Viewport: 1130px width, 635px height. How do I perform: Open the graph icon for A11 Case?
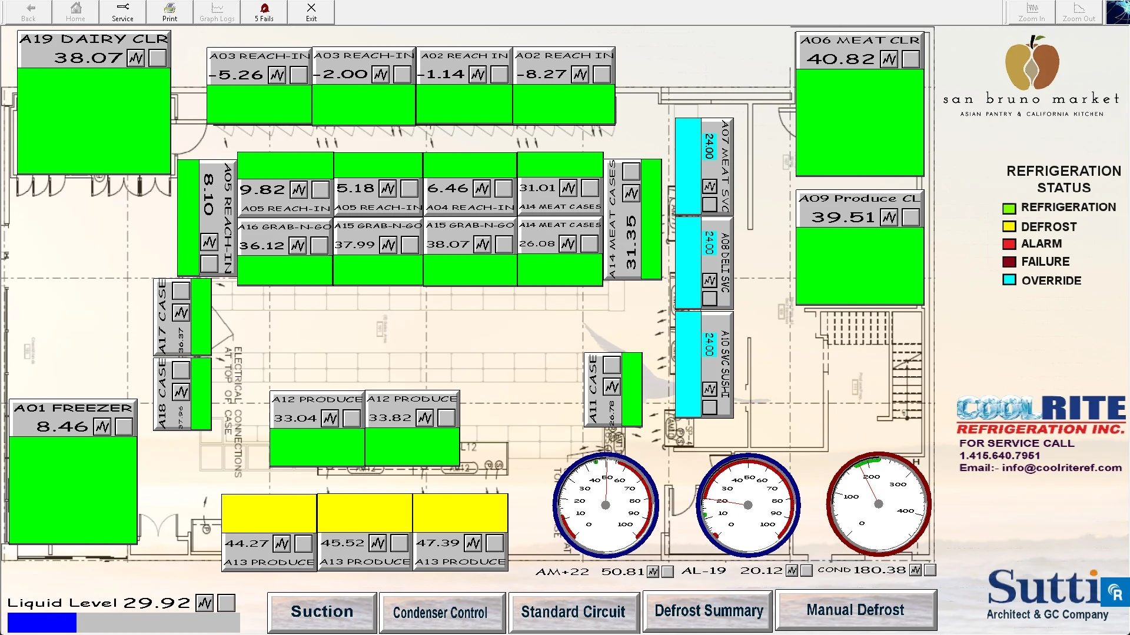(x=612, y=386)
